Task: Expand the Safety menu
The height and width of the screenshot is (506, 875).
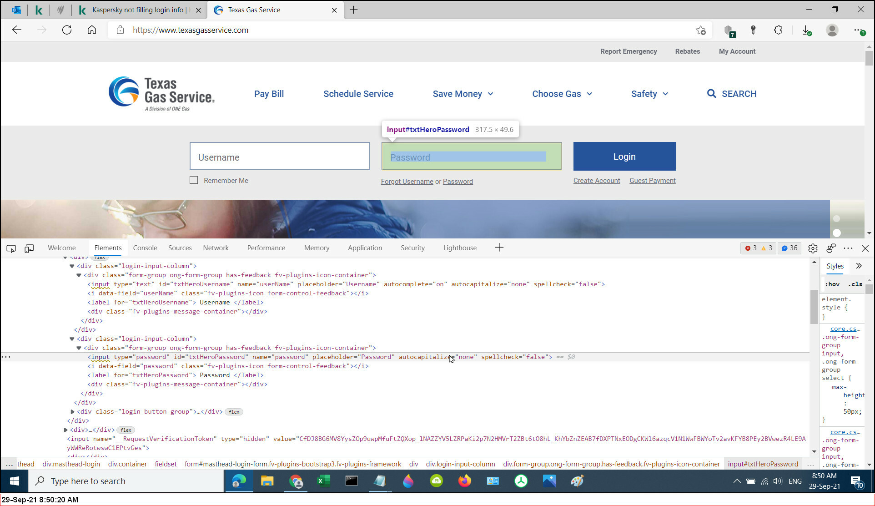Action: [649, 94]
